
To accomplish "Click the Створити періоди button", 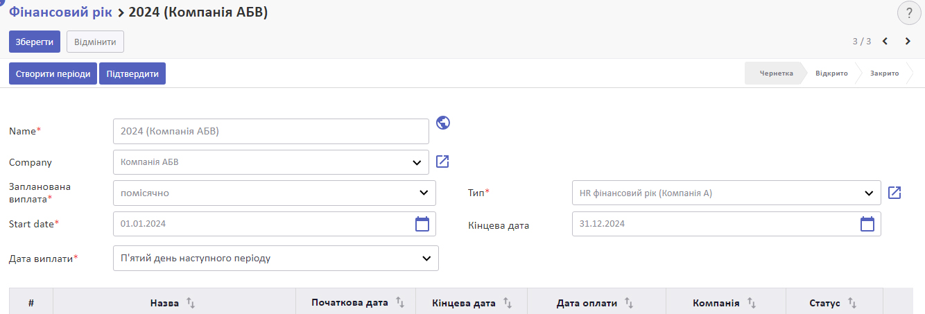I will [x=53, y=73].
